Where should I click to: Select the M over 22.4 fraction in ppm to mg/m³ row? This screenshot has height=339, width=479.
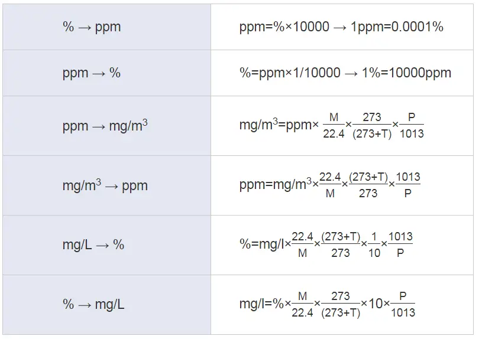click(334, 125)
